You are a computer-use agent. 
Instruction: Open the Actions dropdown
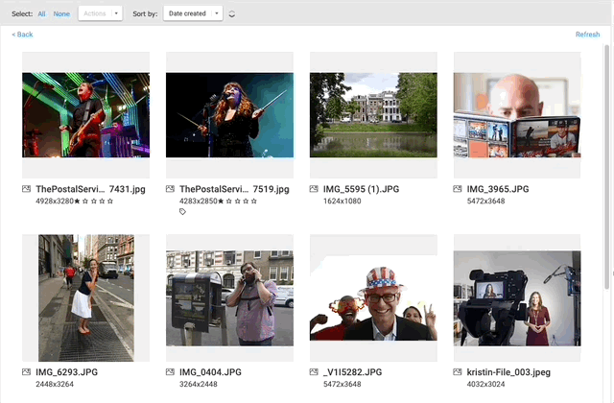(x=100, y=13)
